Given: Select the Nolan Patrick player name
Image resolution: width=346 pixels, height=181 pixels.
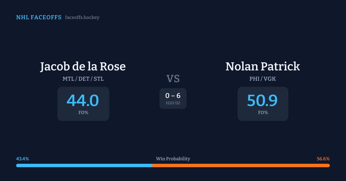Looking at the screenshot, I should 263,67.
